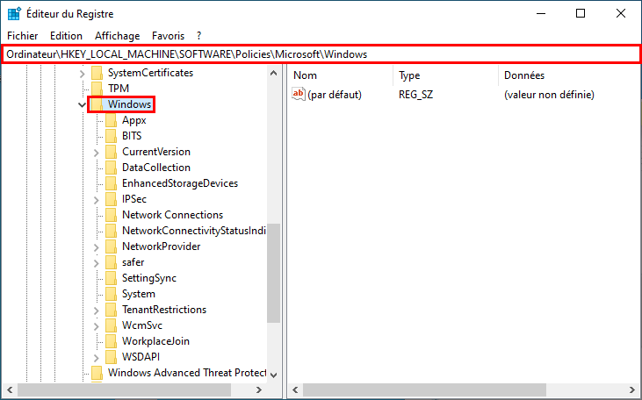Click the IPSec folder icon

(x=111, y=199)
